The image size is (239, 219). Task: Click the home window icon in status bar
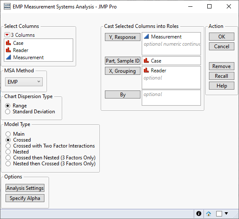209,214
